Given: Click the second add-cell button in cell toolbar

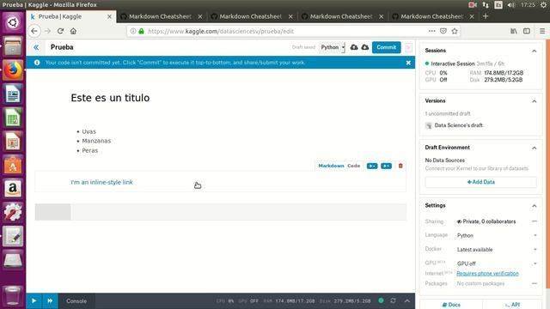Looking at the screenshot, I should coord(386,166).
